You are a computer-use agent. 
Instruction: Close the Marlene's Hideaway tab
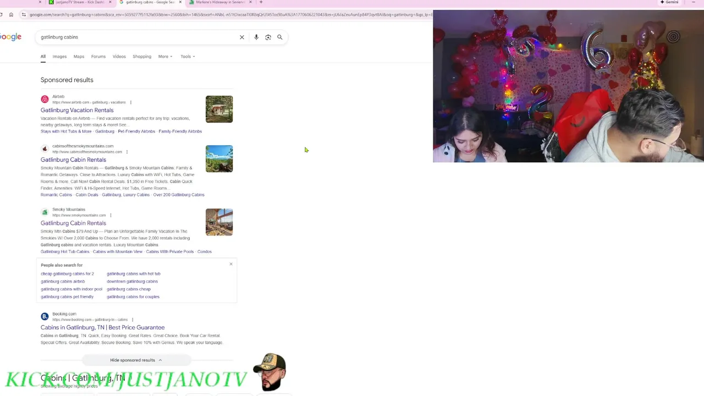pyautogui.click(x=250, y=2)
